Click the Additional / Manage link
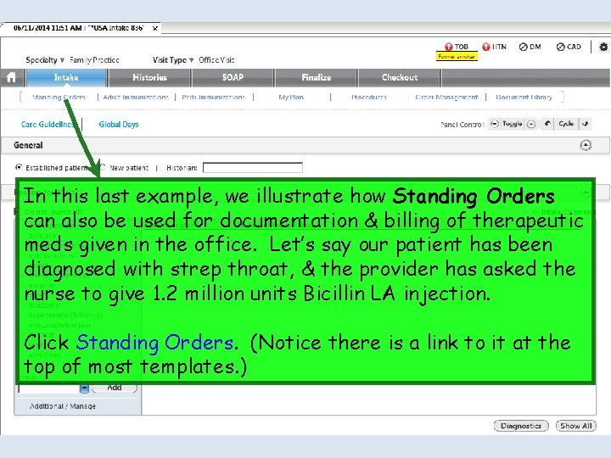The width and height of the screenshot is (611, 458). [x=63, y=406]
